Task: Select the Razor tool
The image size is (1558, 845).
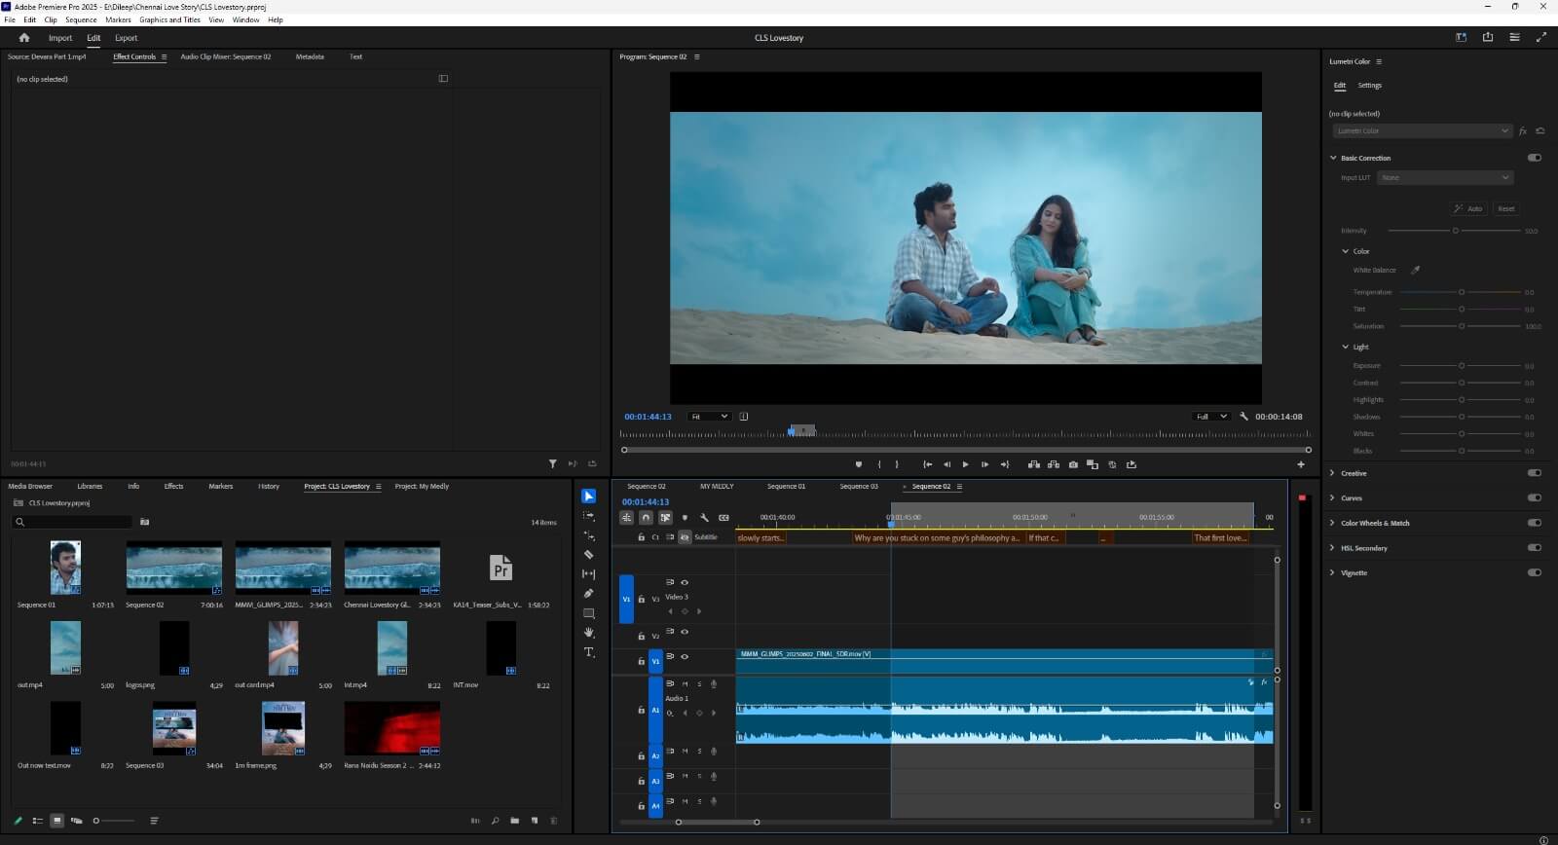Action: (x=588, y=555)
